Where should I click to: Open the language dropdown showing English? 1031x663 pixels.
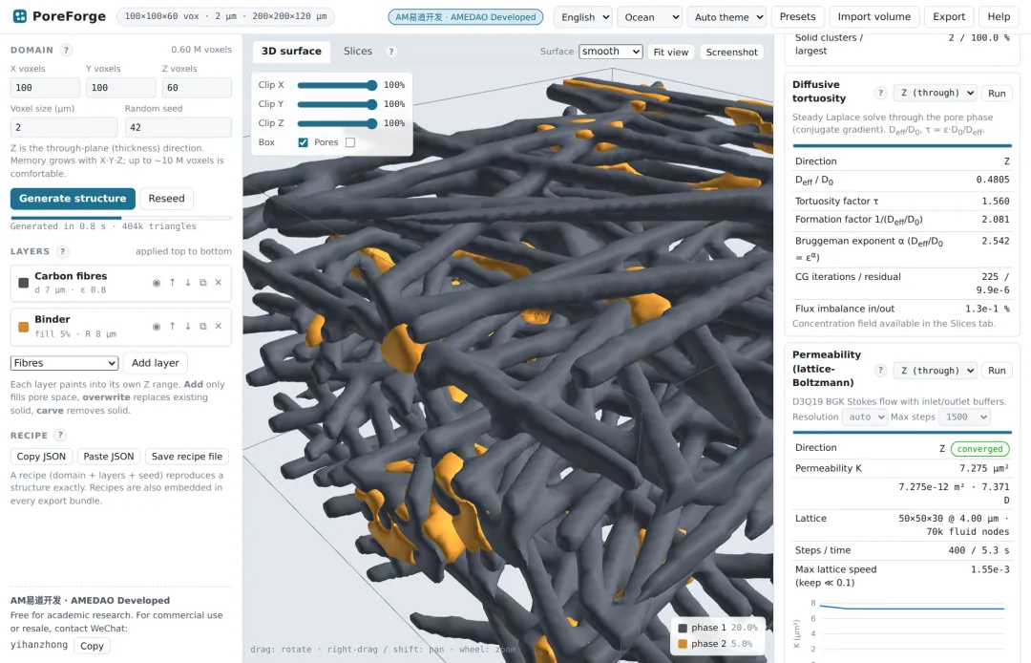pyautogui.click(x=583, y=17)
